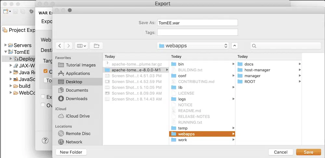Open Applications in Favorites sidebar
Image resolution: width=325 pixels, height=158 pixels.
click(x=78, y=73)
